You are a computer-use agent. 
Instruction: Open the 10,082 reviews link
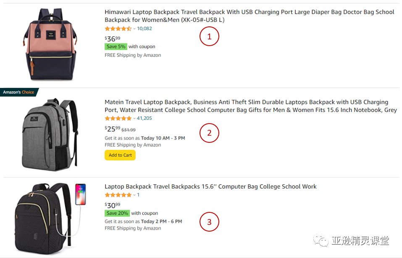(x=145, y=28)
